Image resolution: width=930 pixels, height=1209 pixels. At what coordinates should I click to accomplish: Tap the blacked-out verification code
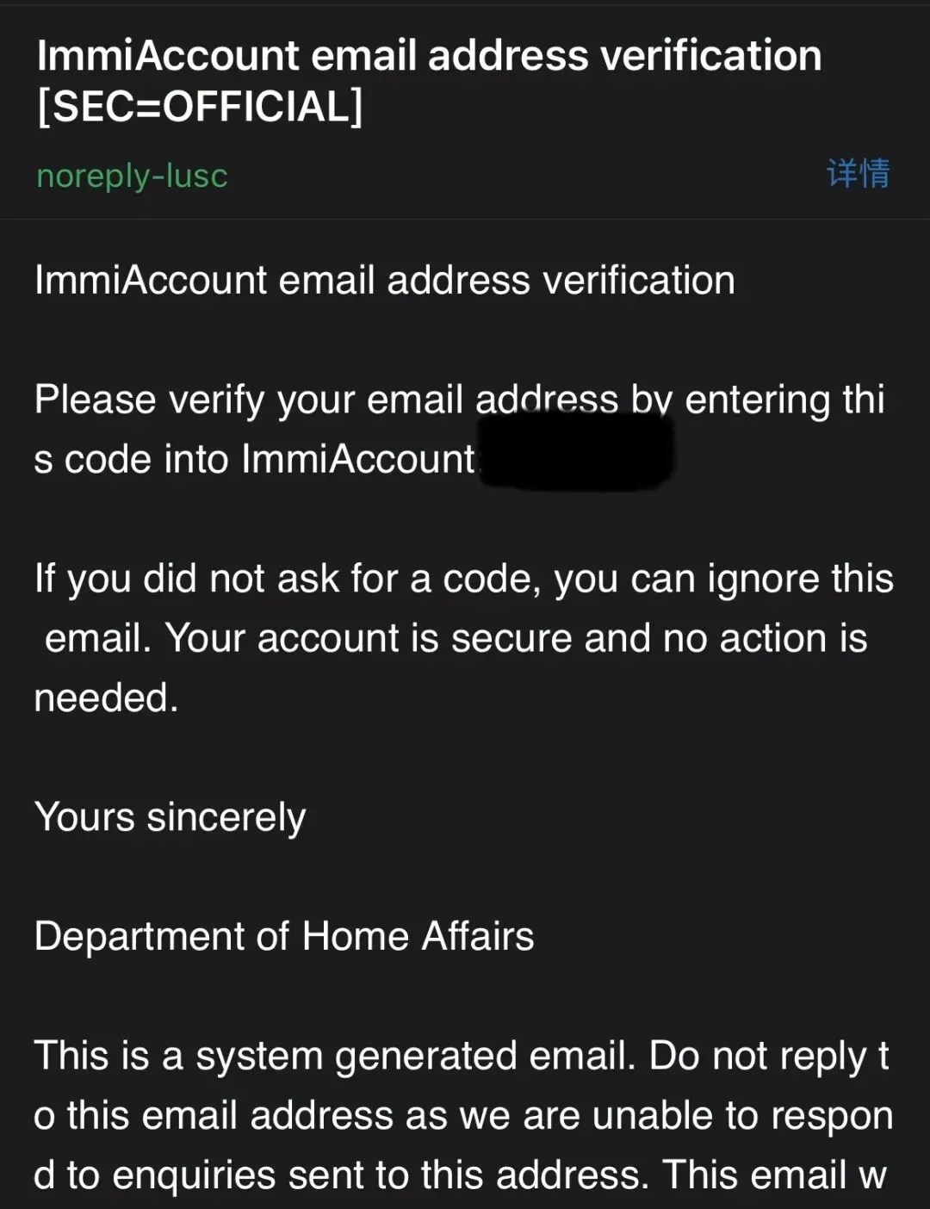[575, 448]
